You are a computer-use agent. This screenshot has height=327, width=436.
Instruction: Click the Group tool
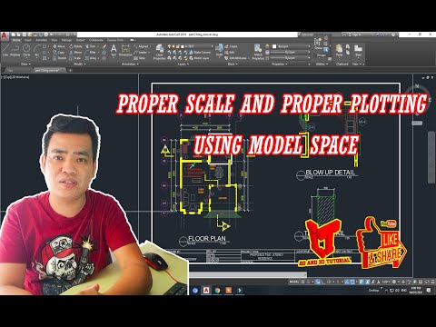318,44
